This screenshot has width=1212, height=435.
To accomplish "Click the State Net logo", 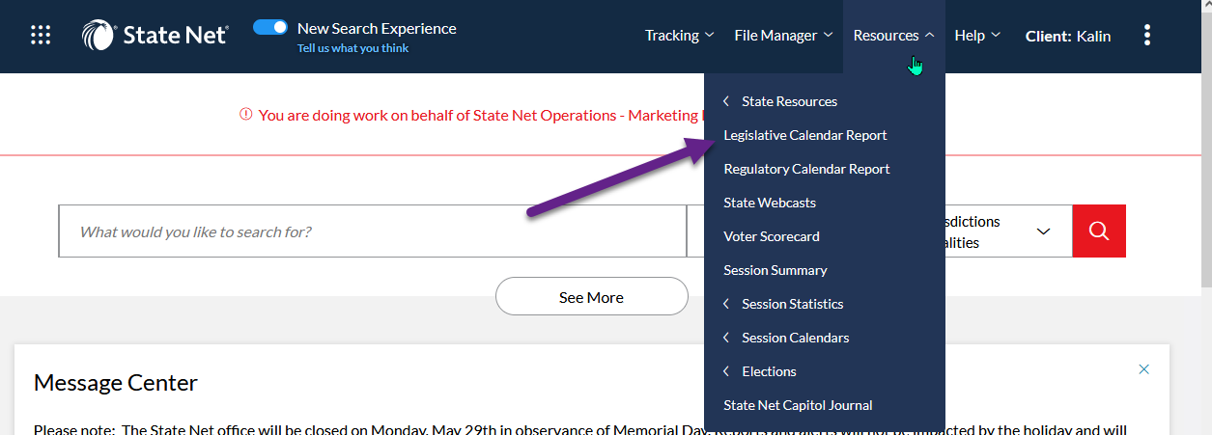I will pos(155,36).
